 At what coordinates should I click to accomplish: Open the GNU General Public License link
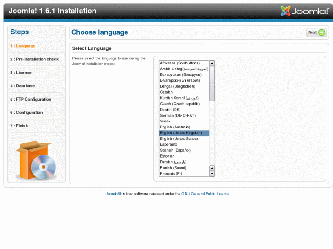[205, 194]
